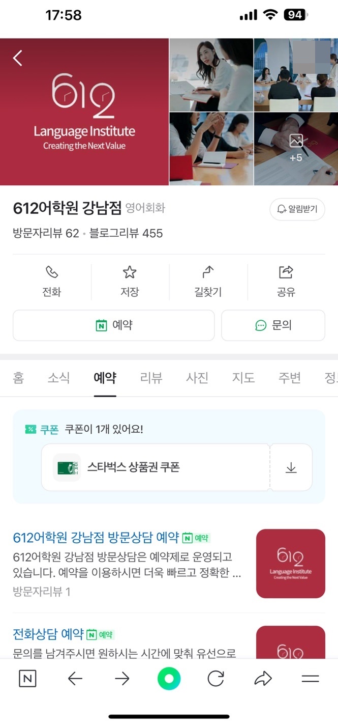
Task: Switch to the 리뷰 tab
Action: click(151, 378)
